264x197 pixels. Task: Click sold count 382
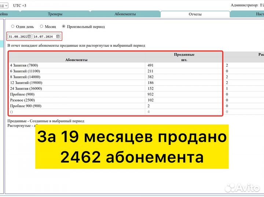point(151,77)
